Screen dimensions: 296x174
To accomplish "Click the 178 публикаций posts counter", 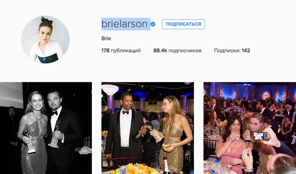I will 121,51.
